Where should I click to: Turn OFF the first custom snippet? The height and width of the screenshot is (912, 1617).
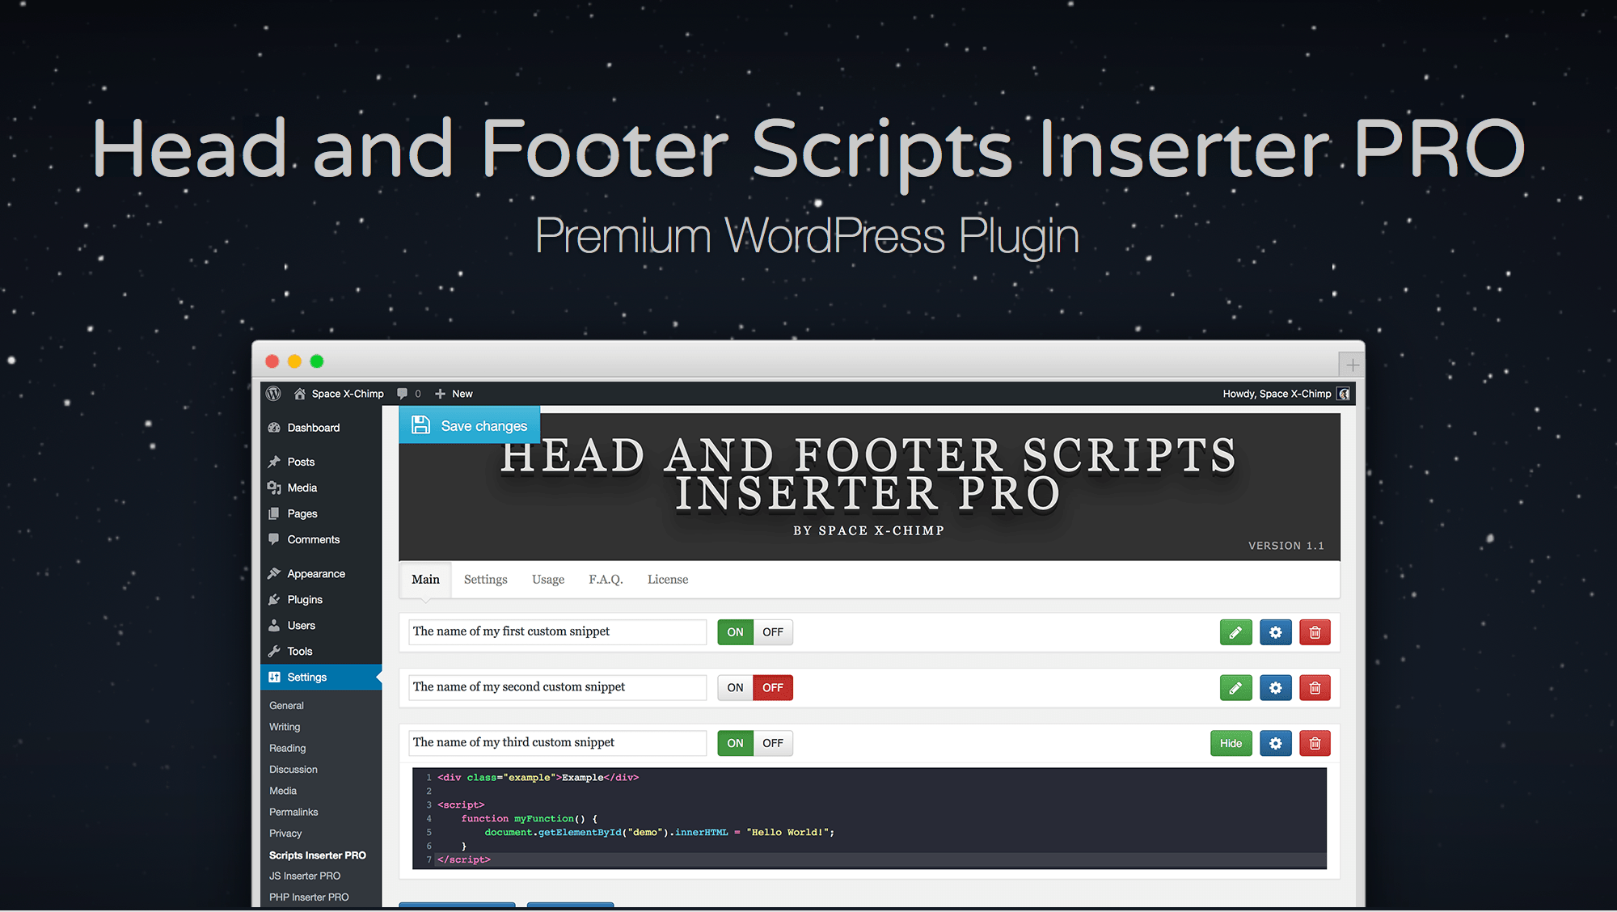(x=773, y=632)
